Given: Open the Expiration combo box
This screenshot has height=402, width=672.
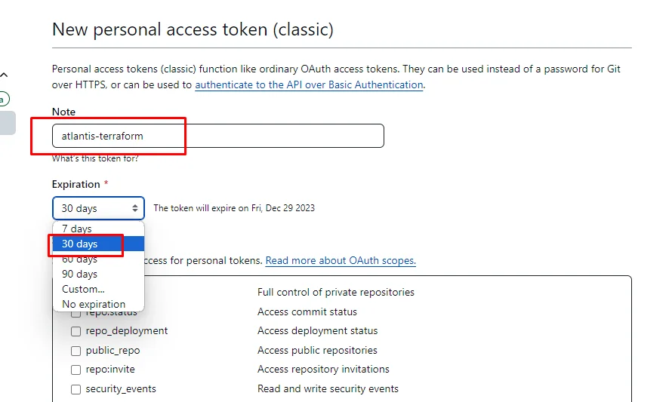Looking at the screenshot, I should tap(98, 208).
